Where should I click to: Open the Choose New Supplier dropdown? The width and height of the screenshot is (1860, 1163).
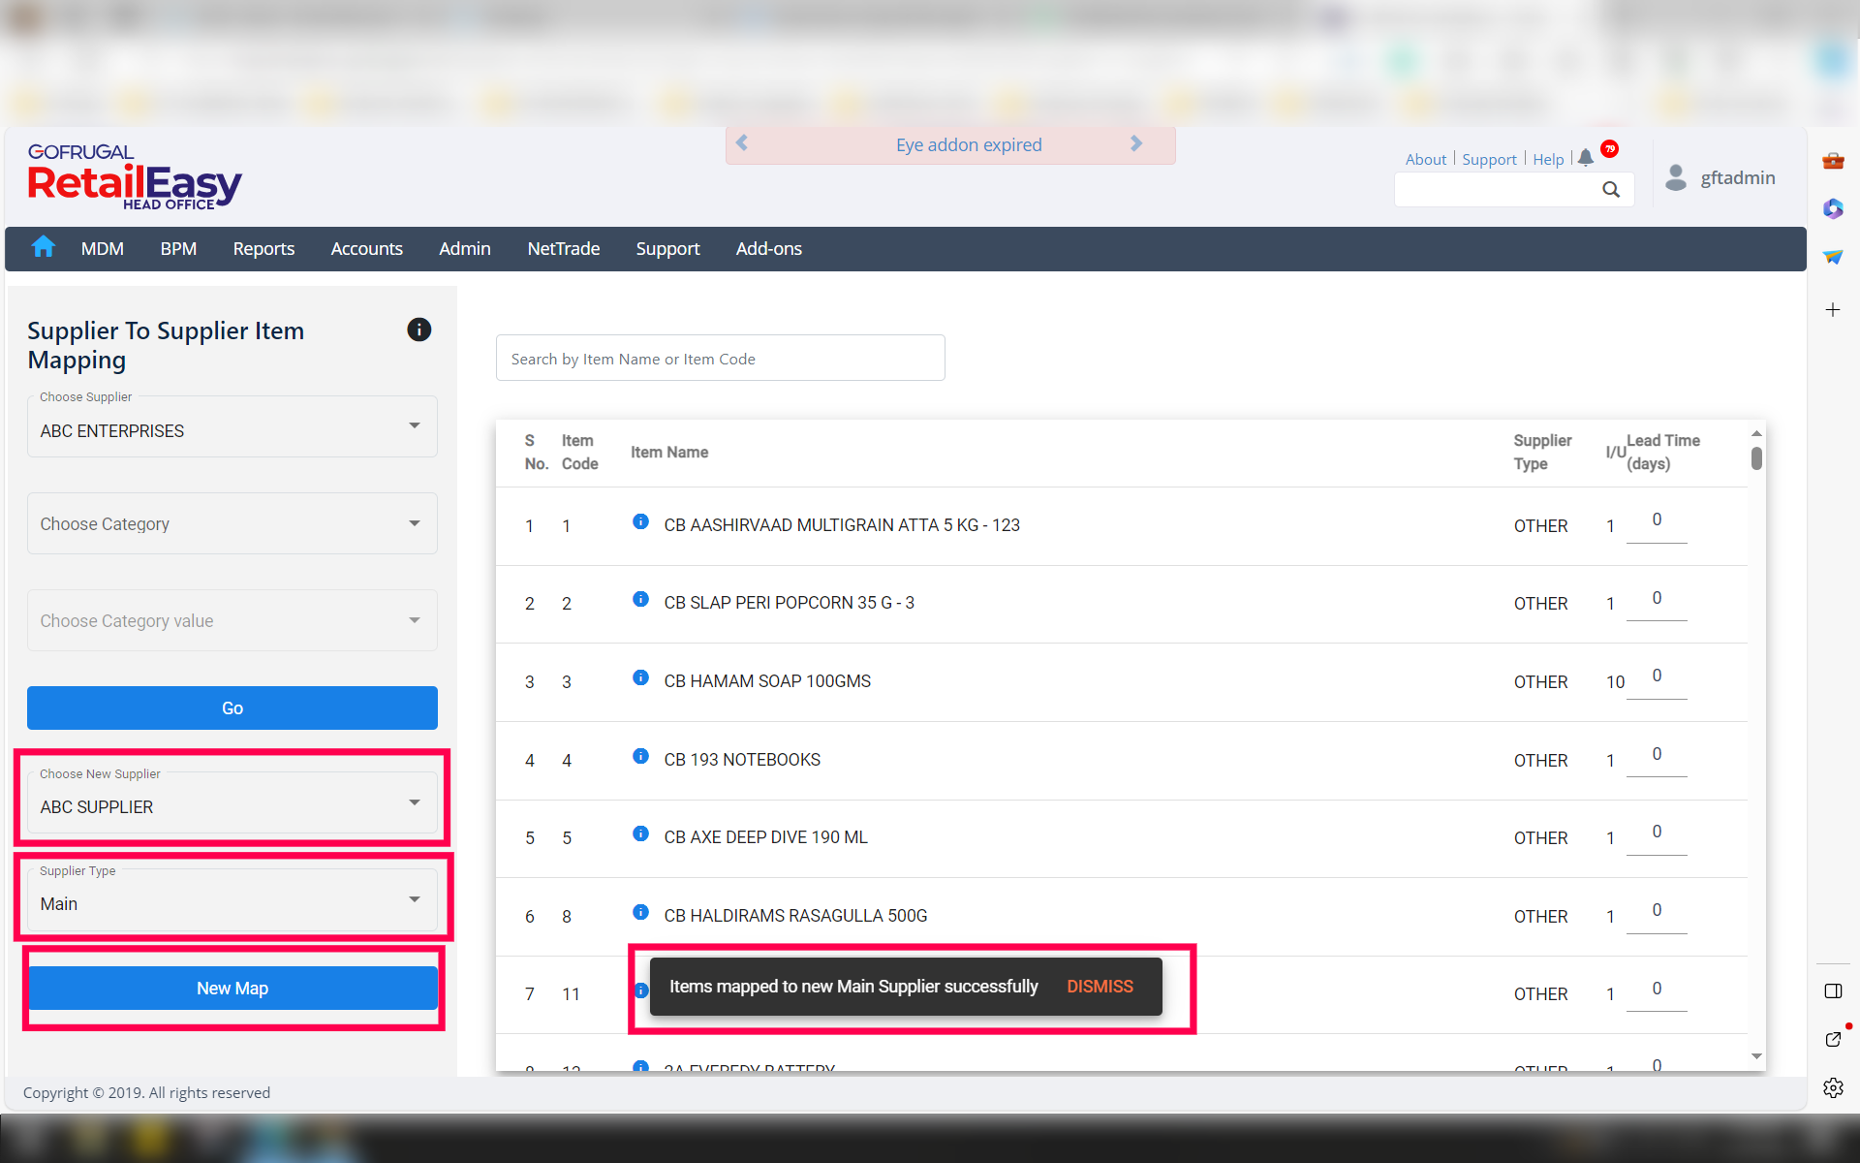(232, 803)
